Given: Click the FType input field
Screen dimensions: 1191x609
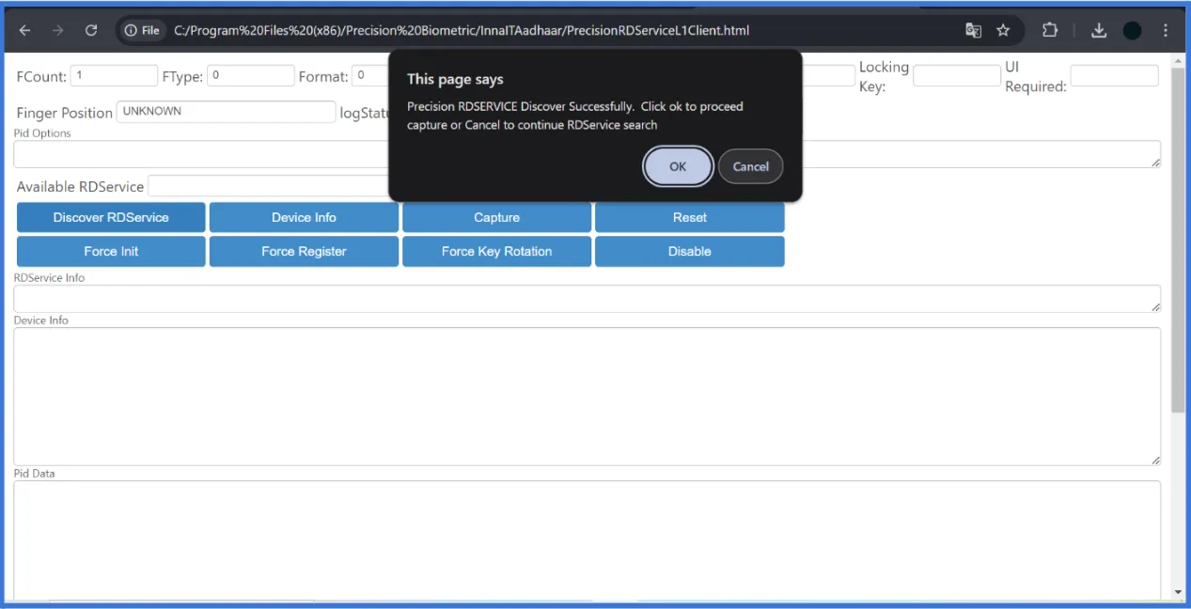Looking at the screenshot, I should pos(251,76).
